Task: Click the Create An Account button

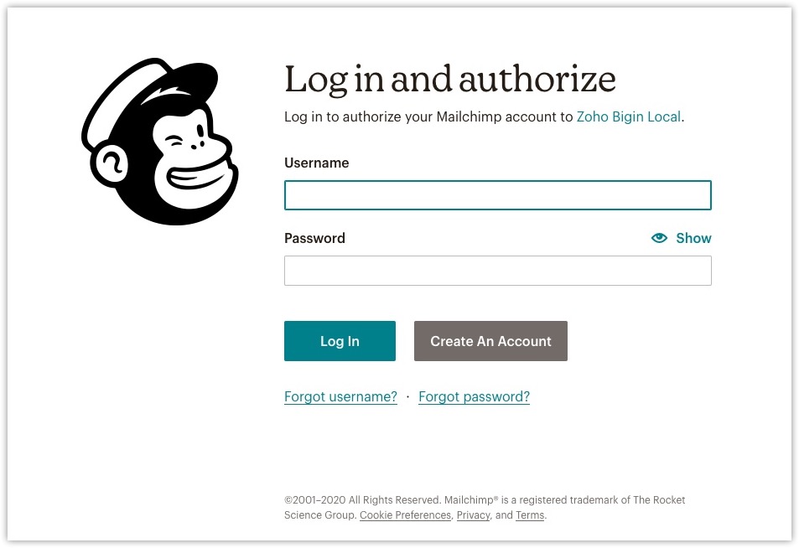Action: tap(490, 341)
